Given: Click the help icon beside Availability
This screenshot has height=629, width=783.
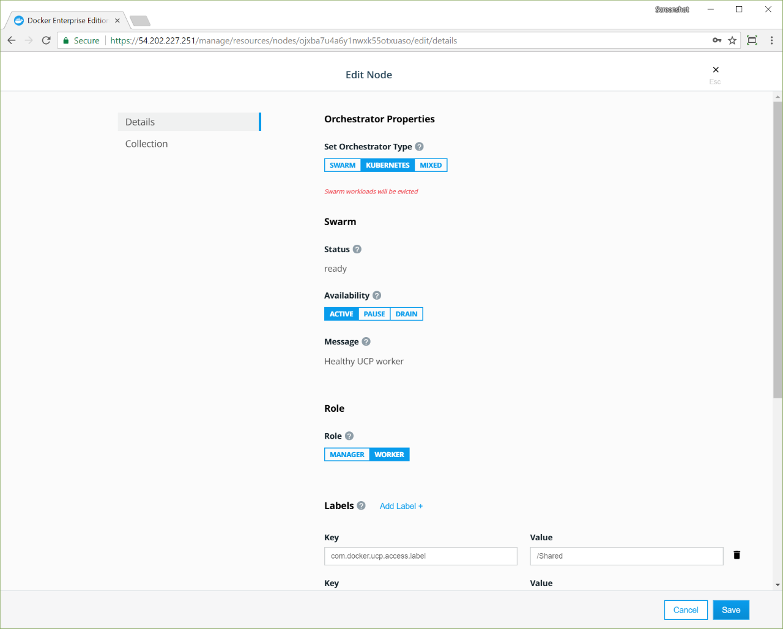Looking at the screenshot, I should click(377, 296).
